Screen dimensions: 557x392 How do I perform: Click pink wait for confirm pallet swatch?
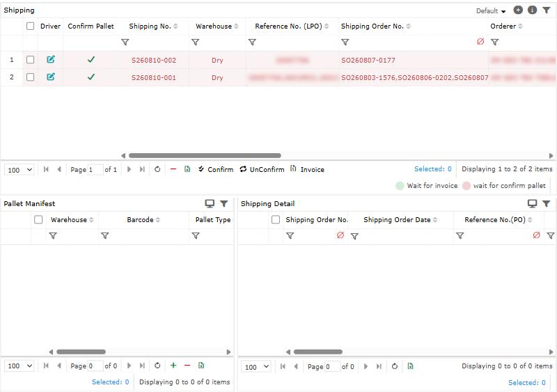[x=466, y=185]
